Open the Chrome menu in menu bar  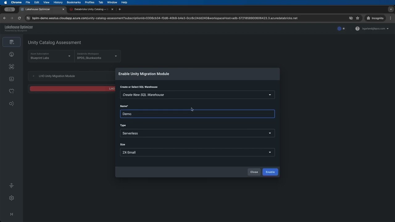[16, 2]
